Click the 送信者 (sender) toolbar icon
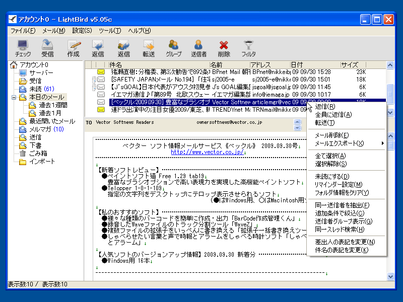 198,48
